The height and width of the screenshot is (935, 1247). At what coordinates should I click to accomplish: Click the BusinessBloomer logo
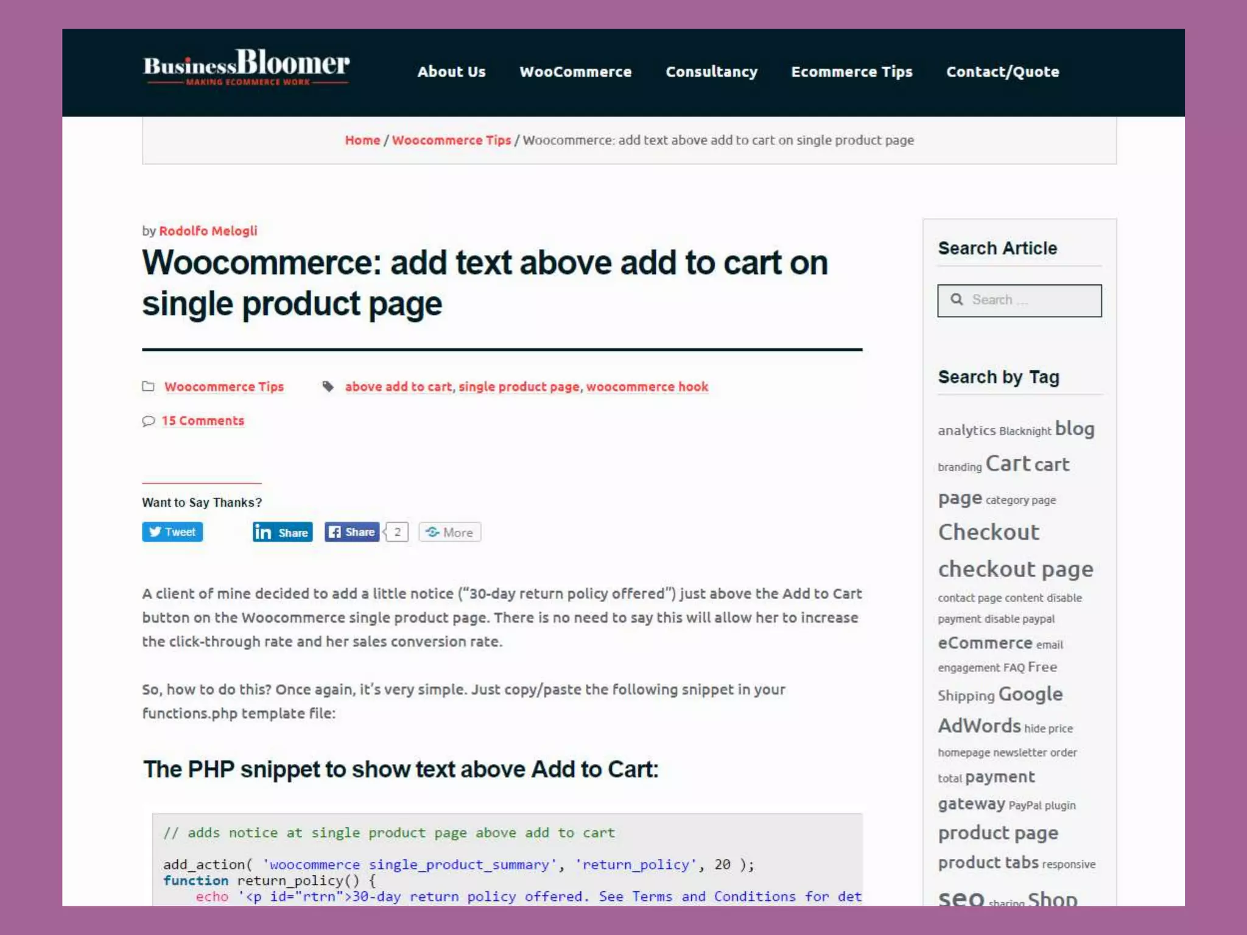click(x=246, y=67)
